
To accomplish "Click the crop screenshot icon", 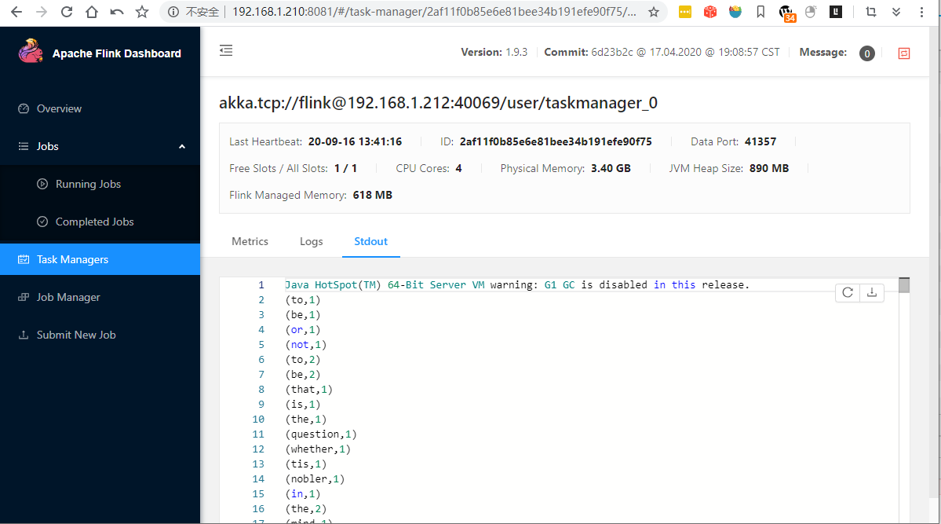I will (871, 12).
